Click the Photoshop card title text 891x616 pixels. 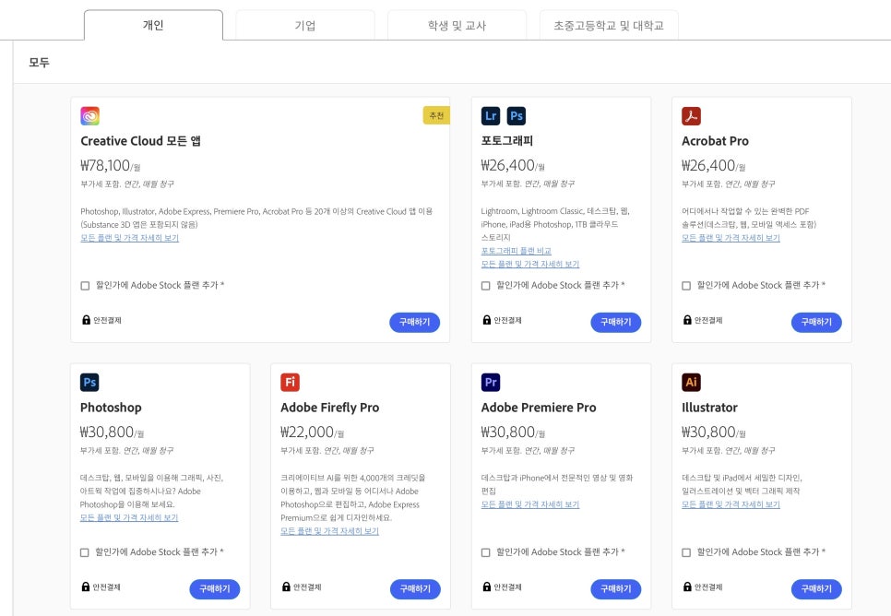(x=111, y=408)
